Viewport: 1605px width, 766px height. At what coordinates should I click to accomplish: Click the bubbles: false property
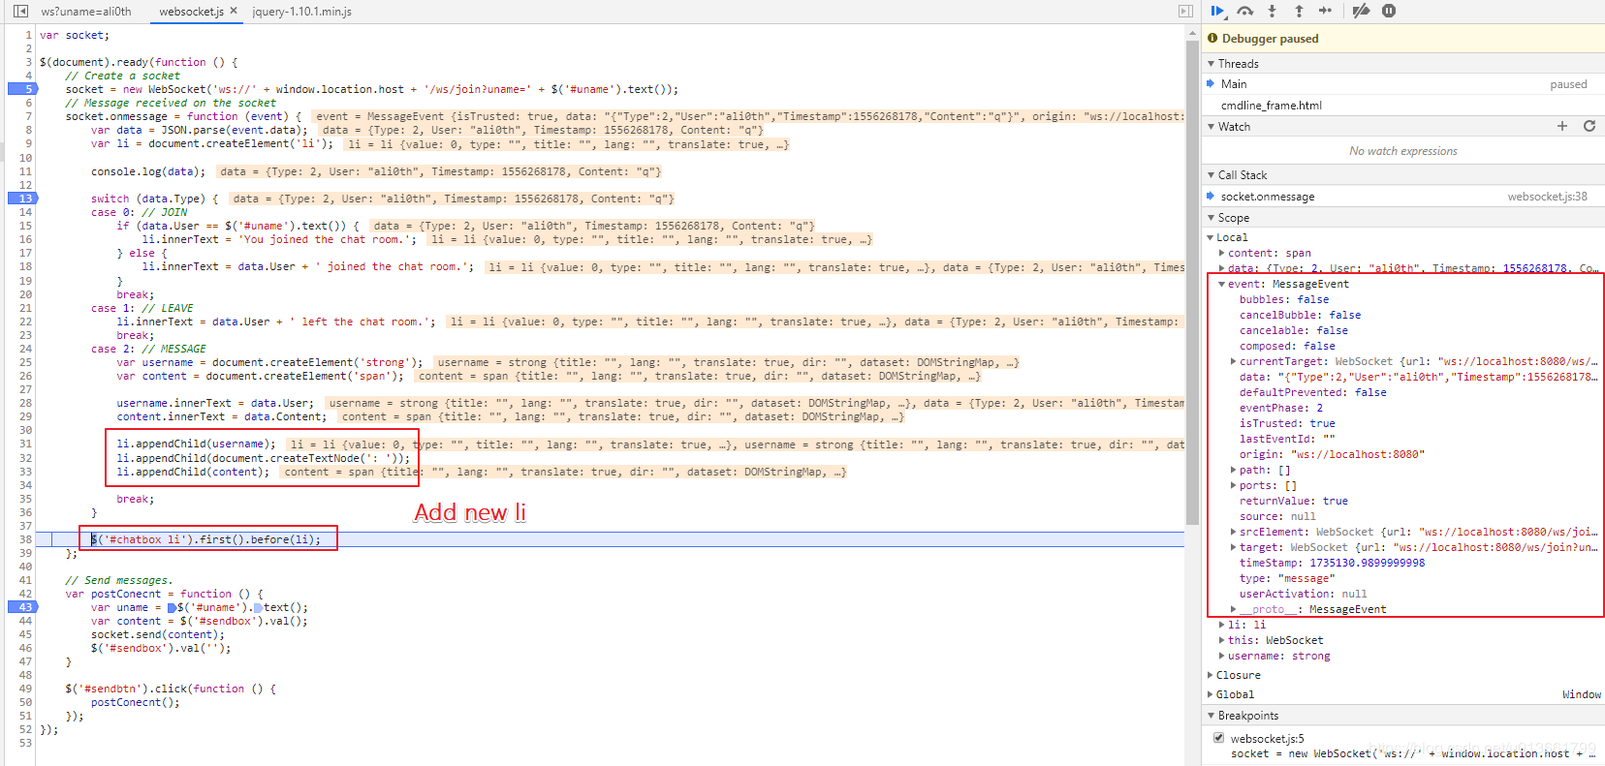[x=1284, y=299]
